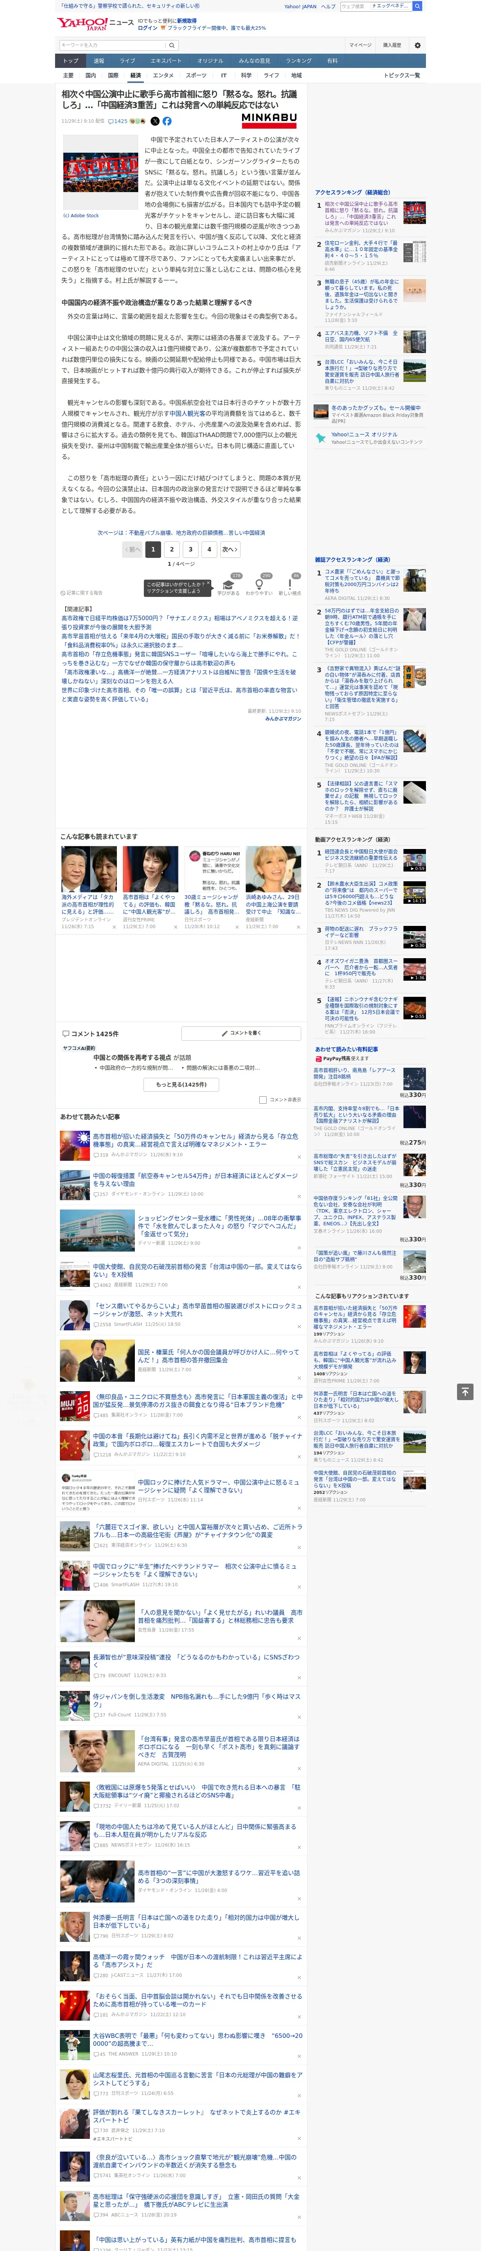Open the みんなの意見 navigation tab

click(254, 61)
